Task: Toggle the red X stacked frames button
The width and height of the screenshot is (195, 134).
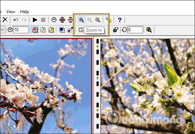Action: click(35, 30)
